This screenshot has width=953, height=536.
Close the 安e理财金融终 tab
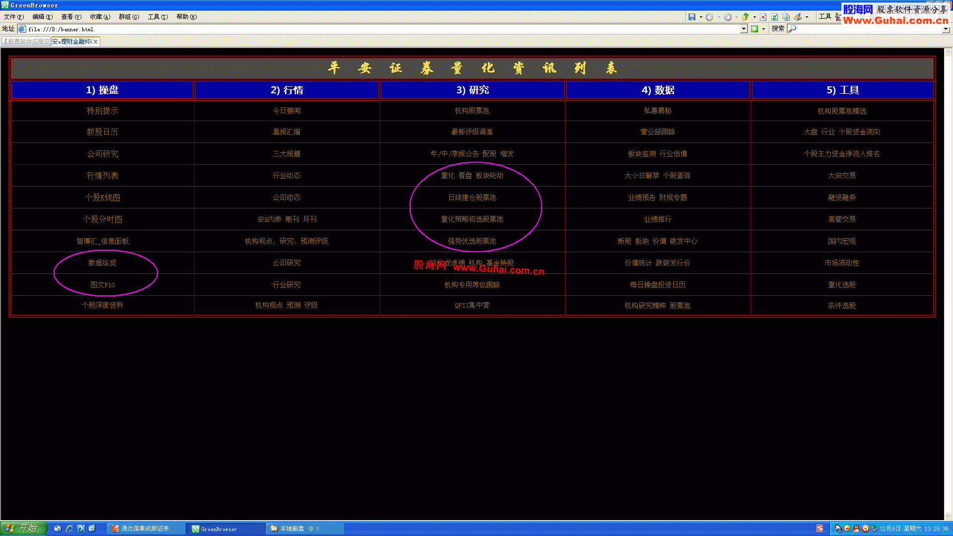coord(95,42)
